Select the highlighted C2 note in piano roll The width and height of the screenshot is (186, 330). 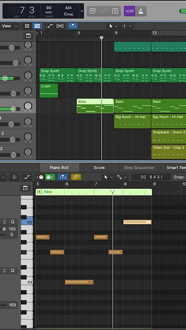[x=137, y=222]
